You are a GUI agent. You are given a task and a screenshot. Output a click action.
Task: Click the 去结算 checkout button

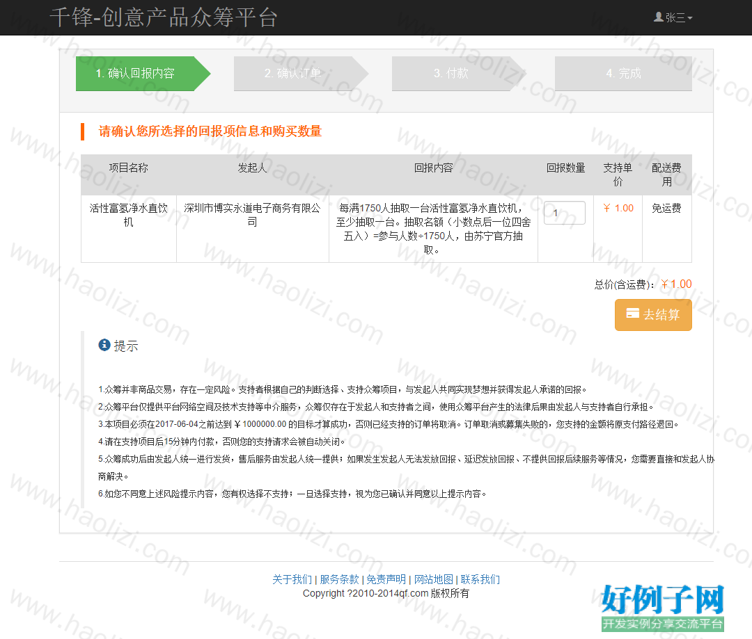point(653,315)
